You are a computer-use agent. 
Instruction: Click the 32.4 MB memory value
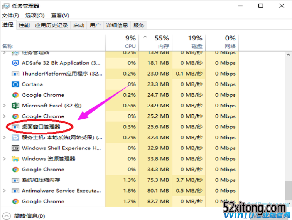tap(158, 138)
